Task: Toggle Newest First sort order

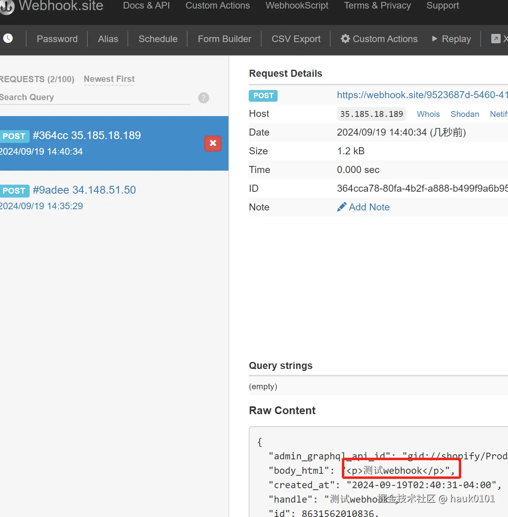Action: click(x=109, y=79)
